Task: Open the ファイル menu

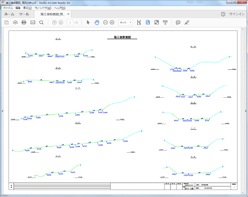Action: 8,8
